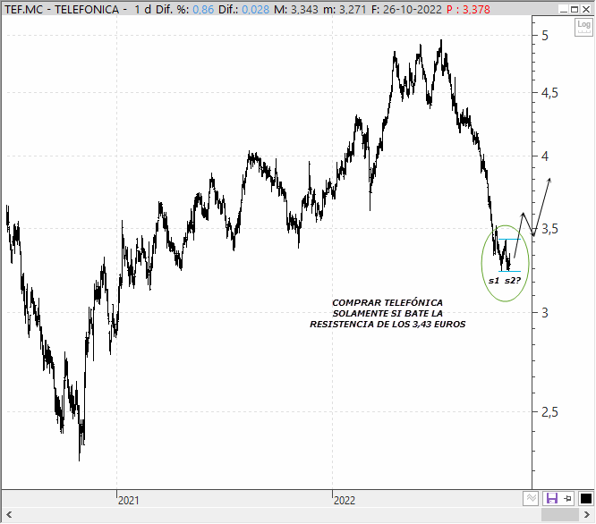Click the s1 chart label

[494, 281]
